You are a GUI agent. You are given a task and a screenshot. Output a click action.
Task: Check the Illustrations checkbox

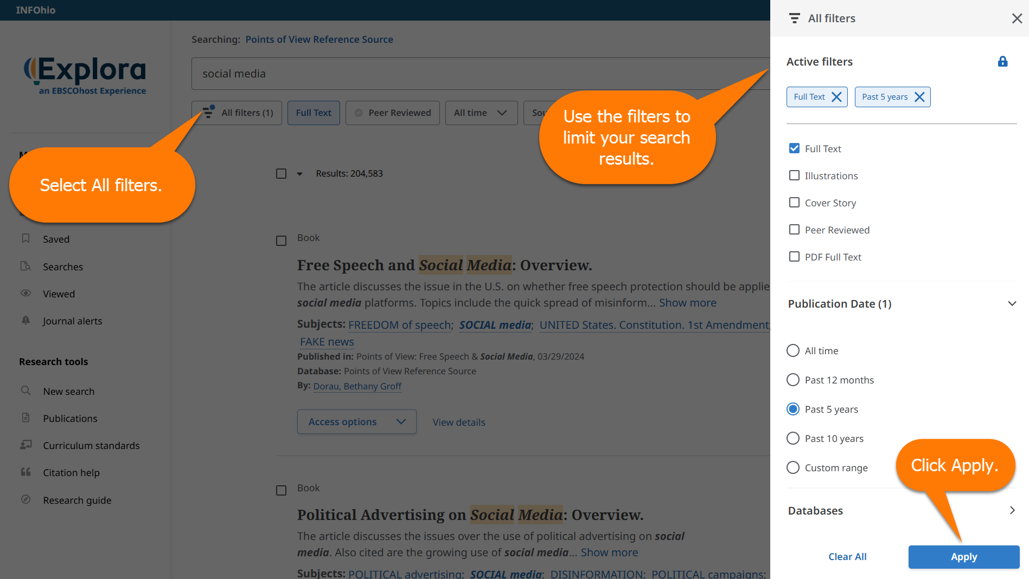(x=794, y=175)
